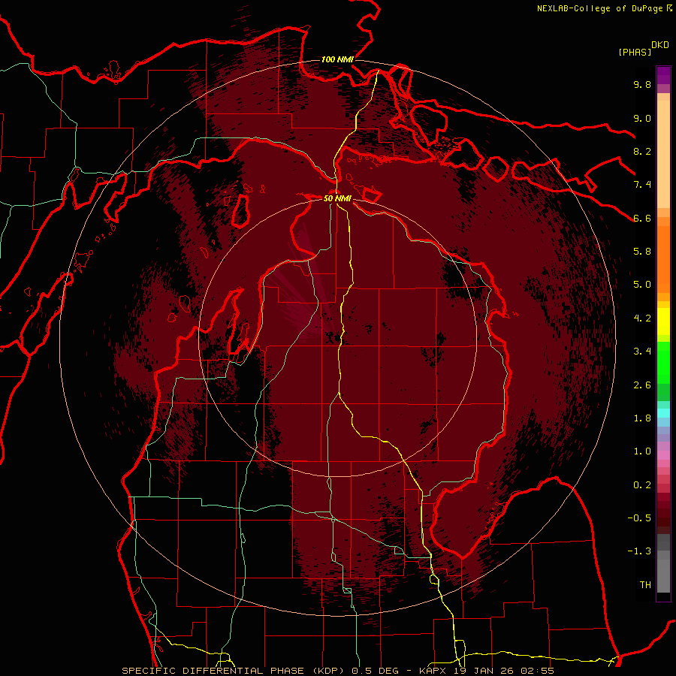
Task: Click the 6.6 value on the scale
Action: 642,218
